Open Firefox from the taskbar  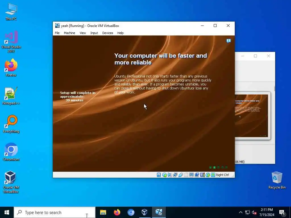(117, 212)
